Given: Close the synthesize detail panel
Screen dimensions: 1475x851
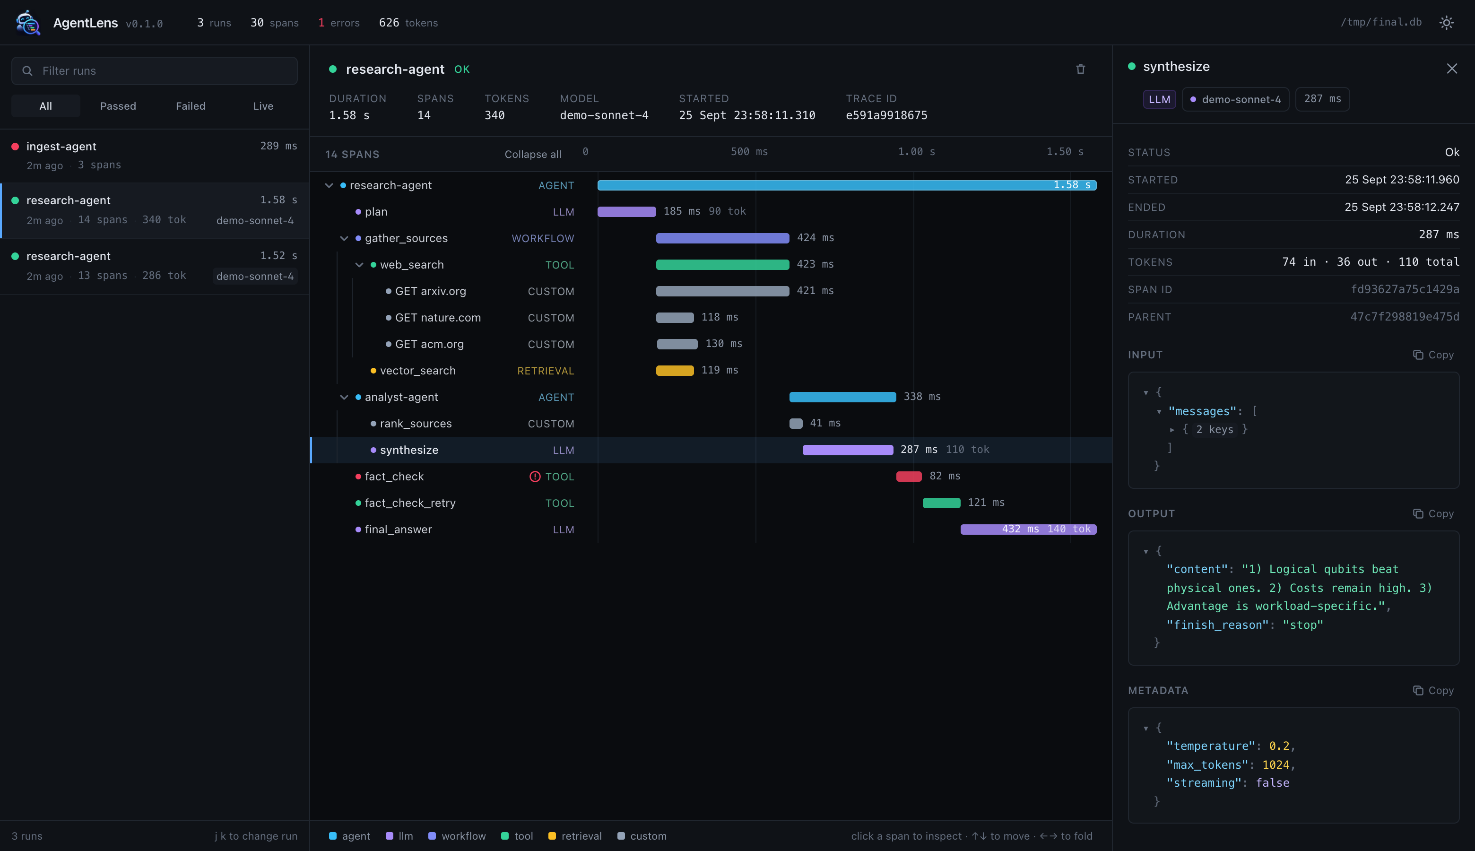Looking at the screenshot, I should tap(1452, 69).
